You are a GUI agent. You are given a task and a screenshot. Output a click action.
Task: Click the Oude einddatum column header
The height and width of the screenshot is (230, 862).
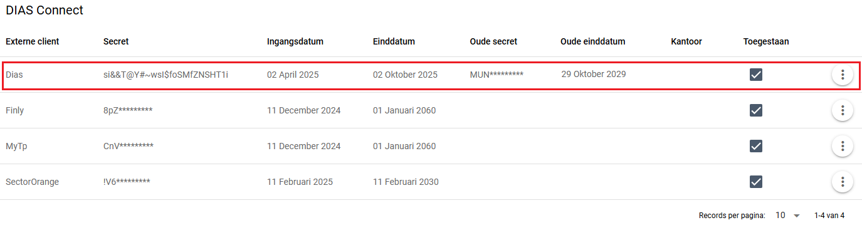[593, 41]
